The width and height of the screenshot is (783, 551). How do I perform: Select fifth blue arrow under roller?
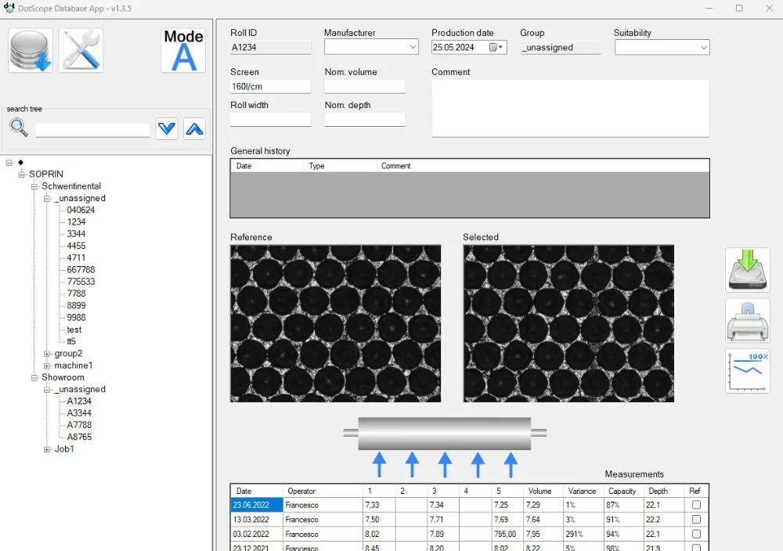(x=511, y=465)
